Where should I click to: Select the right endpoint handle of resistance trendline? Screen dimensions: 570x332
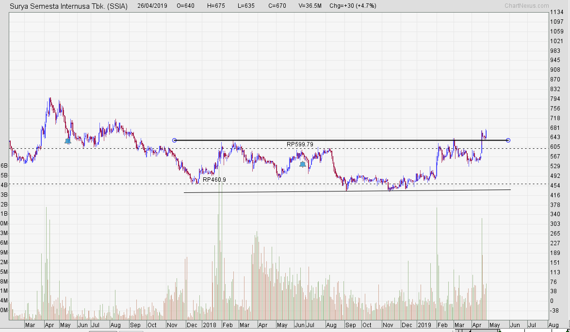coord(508,140)
